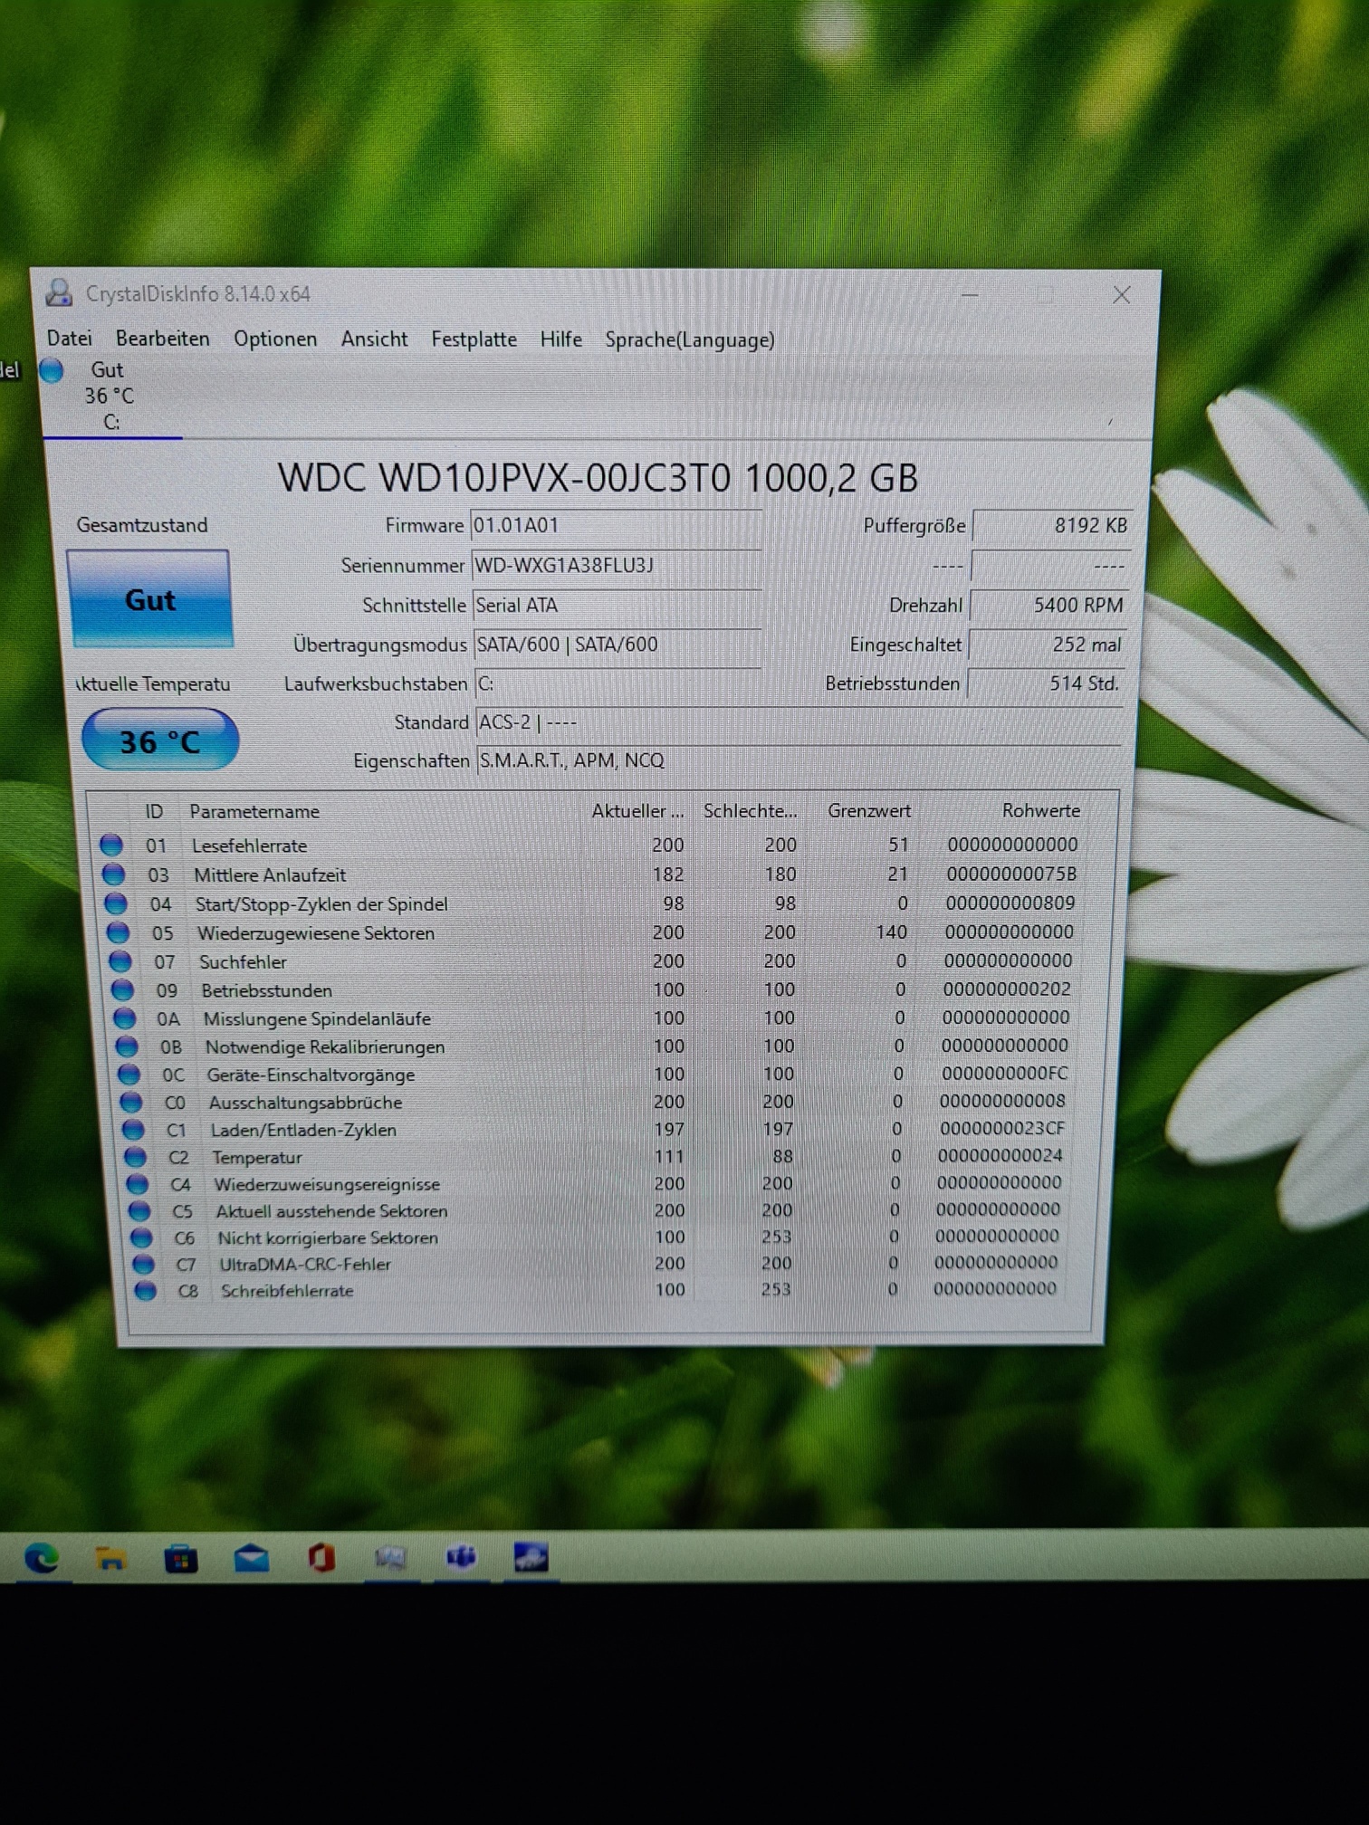The image size is (1369, 1825).
Task: Click the Betriebsstunden value 514 Std.
Action: pos(1045,683)
